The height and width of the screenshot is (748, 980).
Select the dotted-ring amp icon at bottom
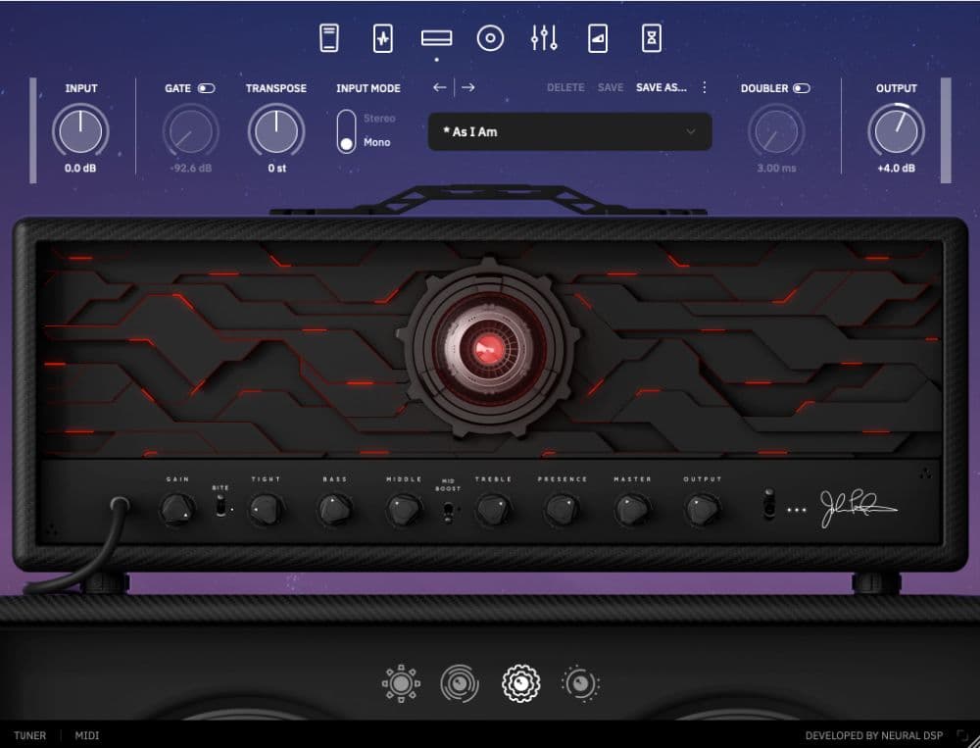point(580,683)
